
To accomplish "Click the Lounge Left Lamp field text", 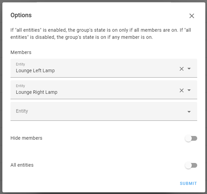I will [x=35, y=71].
